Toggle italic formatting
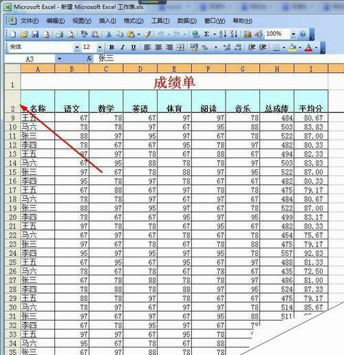344x355 pixels. (122, 47)
